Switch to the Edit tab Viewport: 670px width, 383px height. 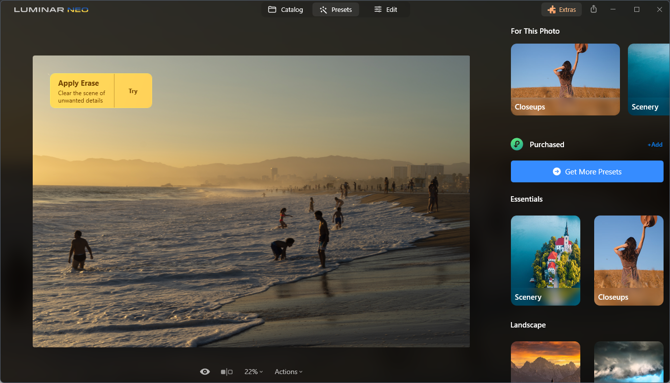tap(386, 9)
